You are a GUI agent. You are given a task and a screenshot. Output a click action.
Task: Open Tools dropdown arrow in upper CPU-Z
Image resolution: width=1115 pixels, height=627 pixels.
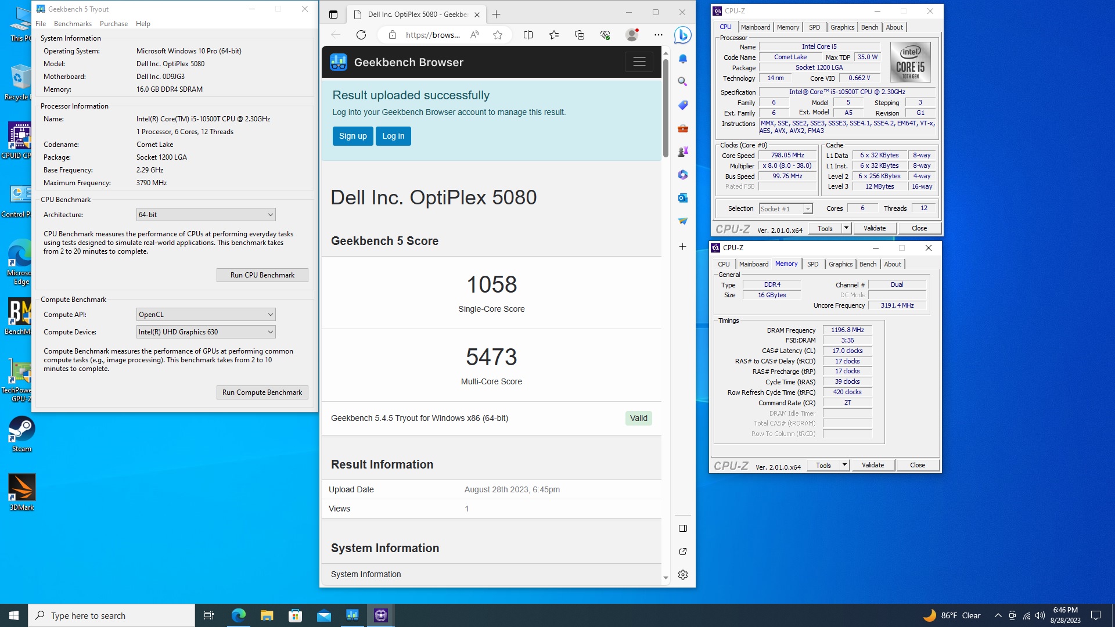tap(846, 228)
